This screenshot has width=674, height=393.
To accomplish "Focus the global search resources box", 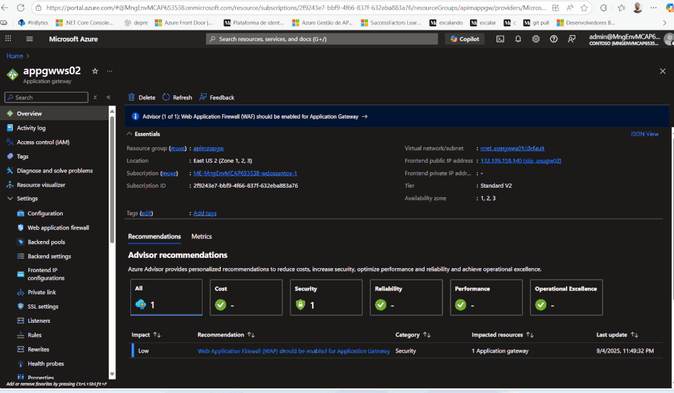I will [x=322, y=38].
